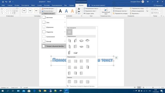Click the русский language indicator
The width and height of the screenshot is (165, 93).
tap(26, 88)
